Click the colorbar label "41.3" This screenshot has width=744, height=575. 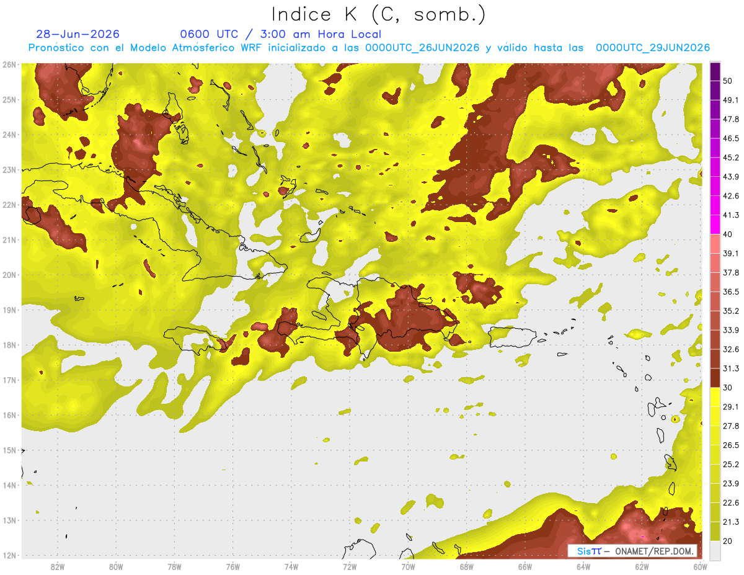[731, 215]
